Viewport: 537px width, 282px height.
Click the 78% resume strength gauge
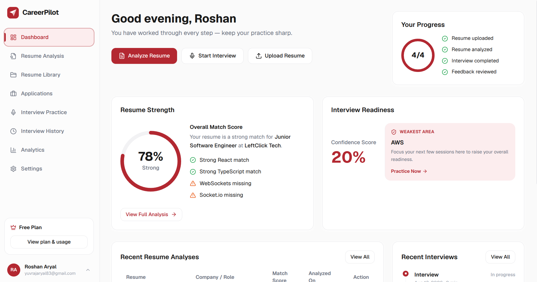(x=151, y=161)
